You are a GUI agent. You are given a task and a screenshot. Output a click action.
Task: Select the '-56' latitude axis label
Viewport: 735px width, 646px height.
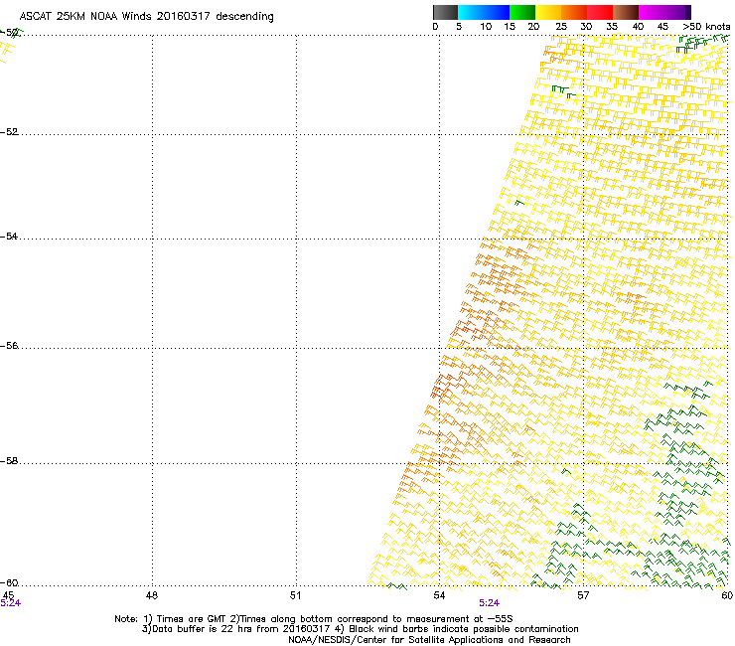point(9,346)
